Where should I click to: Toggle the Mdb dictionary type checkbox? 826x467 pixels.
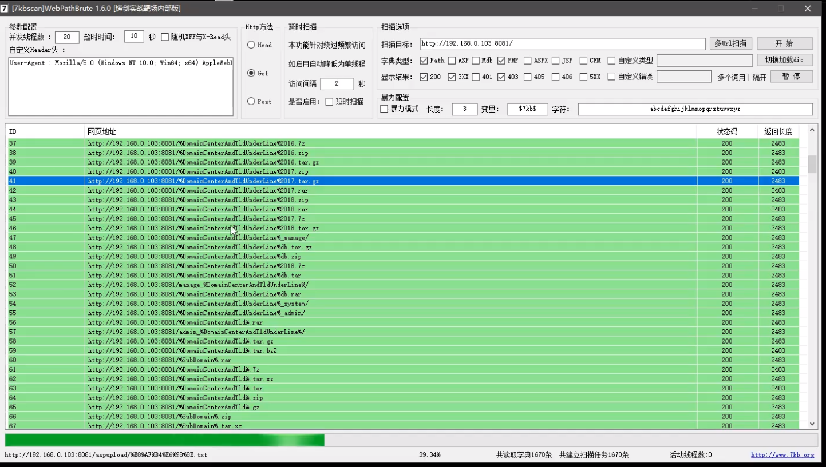[x=475, y=61]
